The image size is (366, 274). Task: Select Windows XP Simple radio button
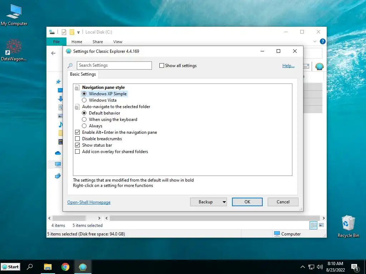click(x=84, y=94)
